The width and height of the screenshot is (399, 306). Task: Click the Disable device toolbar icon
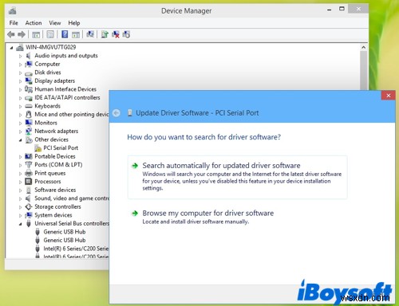pos(126,34)
